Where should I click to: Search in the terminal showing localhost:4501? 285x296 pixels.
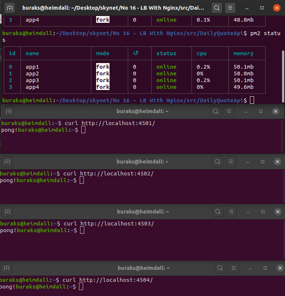coord(216,111)
